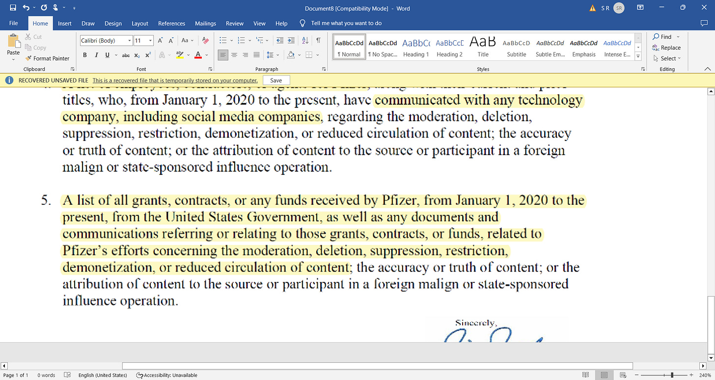Click the Redo/Repeat icon in title bar
This screenshot has height=380, width=715.
pos(44,8)
